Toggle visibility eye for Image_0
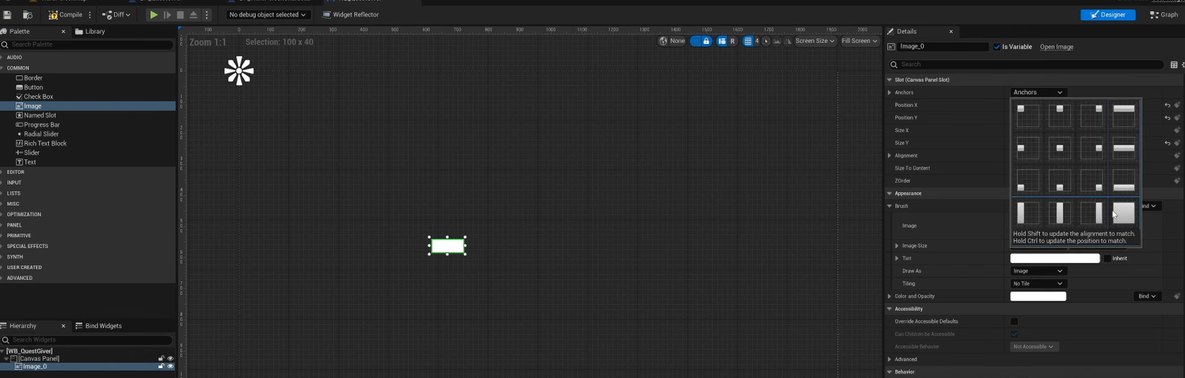This screenshot has height=378, width=1185. pos(171,366)
